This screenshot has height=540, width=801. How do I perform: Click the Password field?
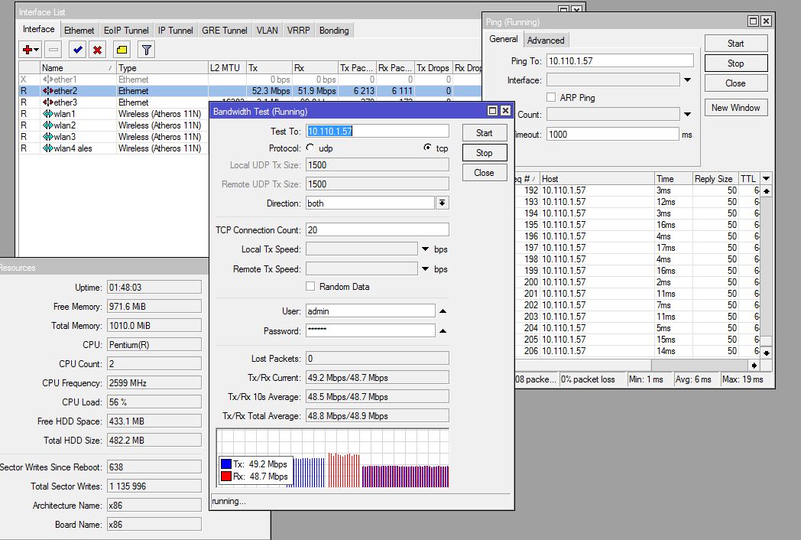[371, 330]
